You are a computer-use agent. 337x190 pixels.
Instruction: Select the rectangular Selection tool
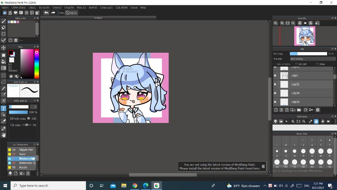(3, 76)
